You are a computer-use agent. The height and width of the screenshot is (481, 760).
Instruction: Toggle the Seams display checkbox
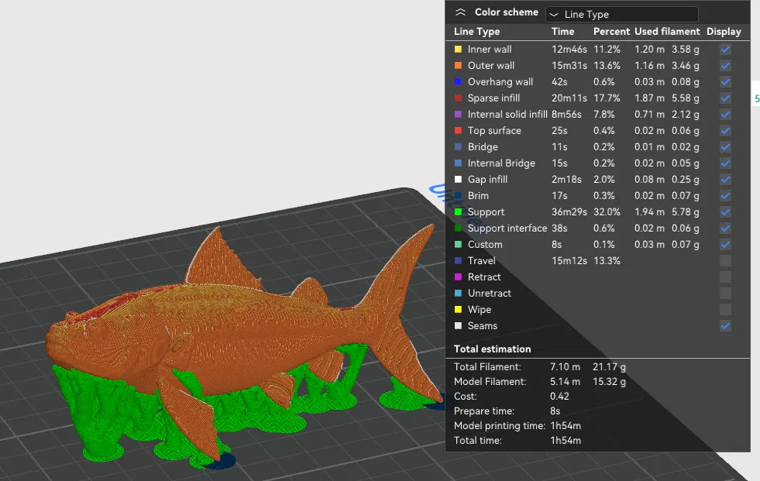(724, 325)
